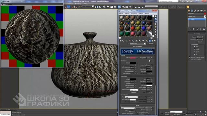Toggle Affect shadows checkbox

[135, 88]
